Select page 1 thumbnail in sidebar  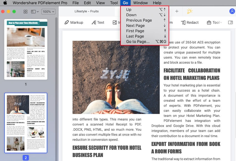[26, 47]
